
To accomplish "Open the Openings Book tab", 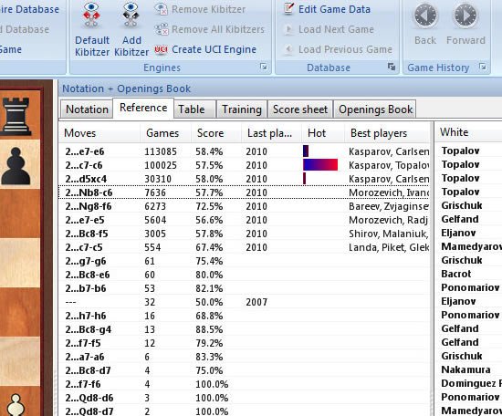I will pos(375,109).
